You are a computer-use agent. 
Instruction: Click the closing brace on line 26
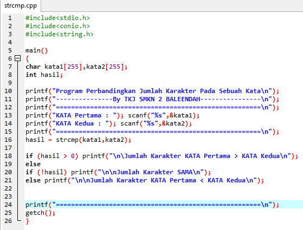27,221
